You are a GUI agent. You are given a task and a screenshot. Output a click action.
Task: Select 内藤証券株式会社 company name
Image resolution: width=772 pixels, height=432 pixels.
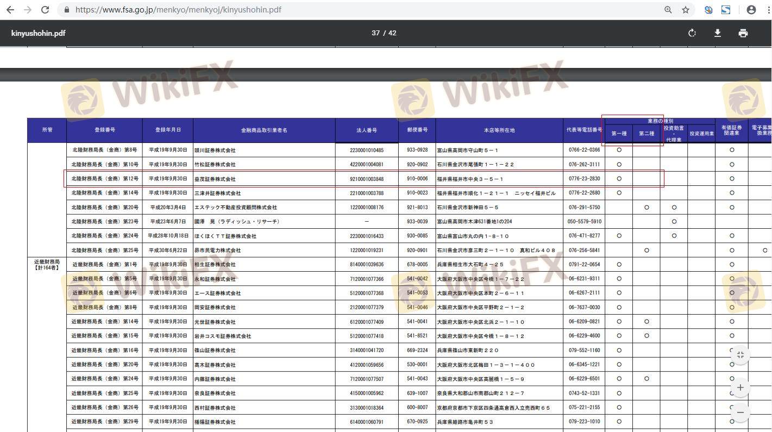coord(215,379)
